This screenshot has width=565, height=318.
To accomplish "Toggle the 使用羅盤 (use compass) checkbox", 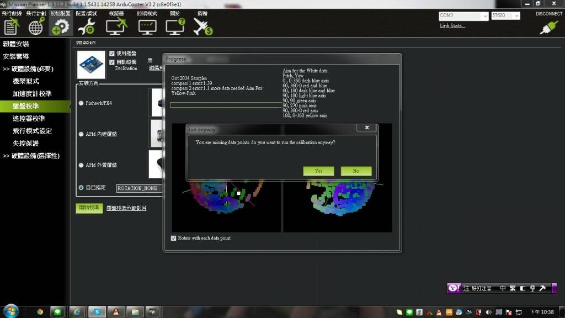I will tap(111, 54).
